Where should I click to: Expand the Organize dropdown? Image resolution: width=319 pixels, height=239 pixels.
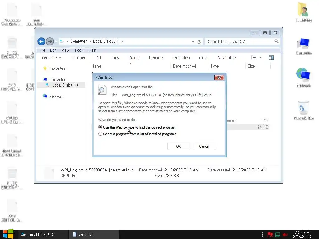tap(51, 58)
